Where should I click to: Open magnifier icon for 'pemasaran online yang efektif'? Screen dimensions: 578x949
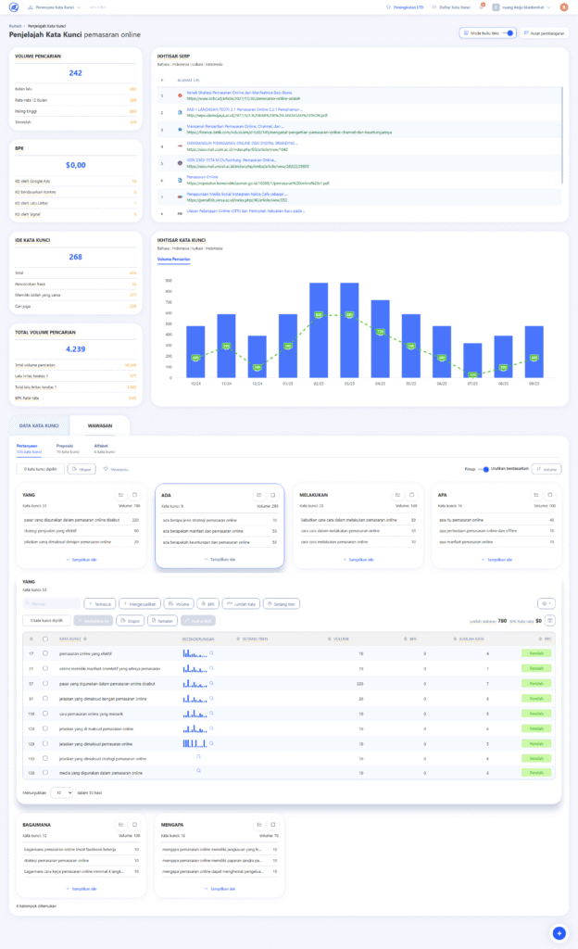(x=211, y=653)
